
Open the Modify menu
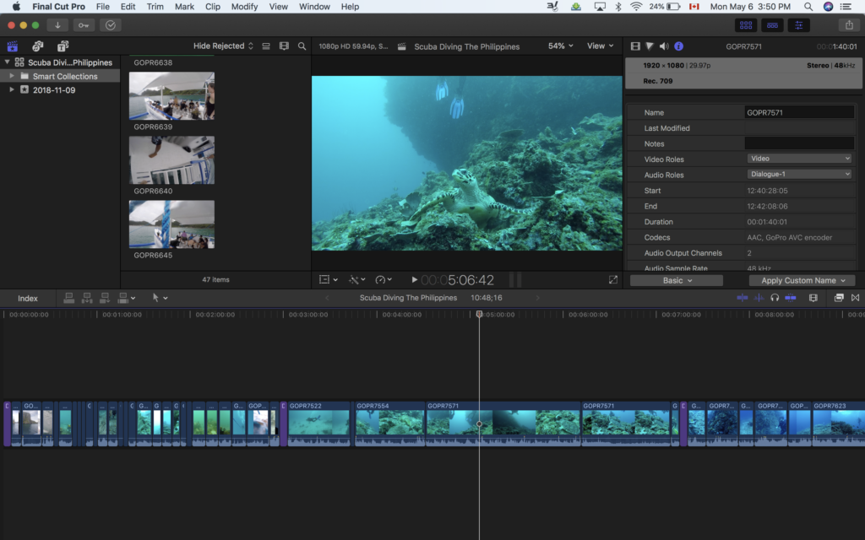click(x=244, y=7)
